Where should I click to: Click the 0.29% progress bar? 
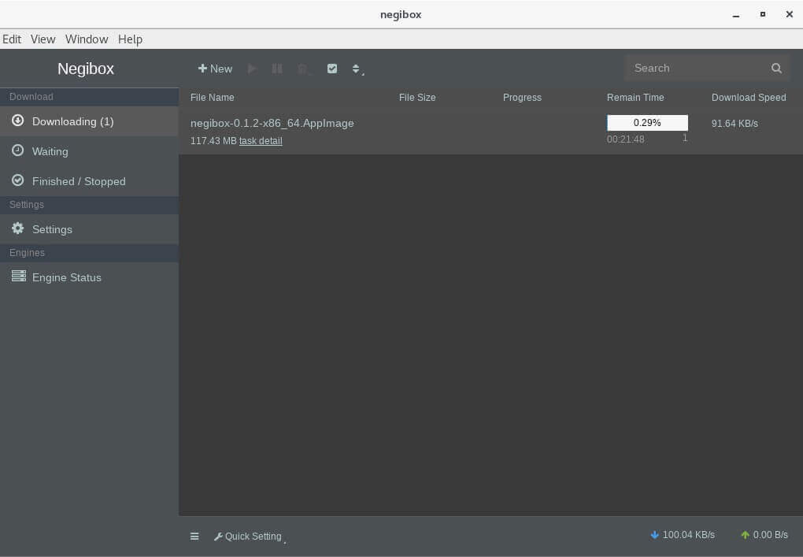647,123
